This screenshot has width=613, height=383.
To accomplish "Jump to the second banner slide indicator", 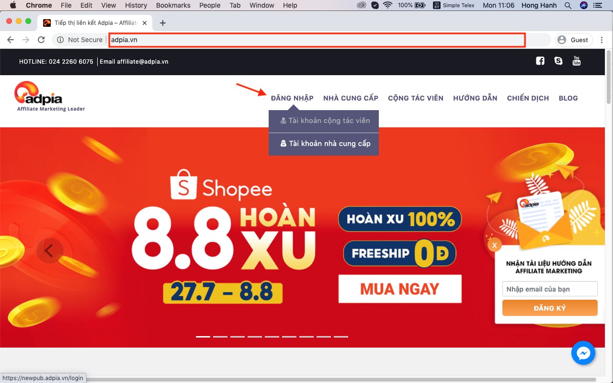I will [x=220, y=337].
